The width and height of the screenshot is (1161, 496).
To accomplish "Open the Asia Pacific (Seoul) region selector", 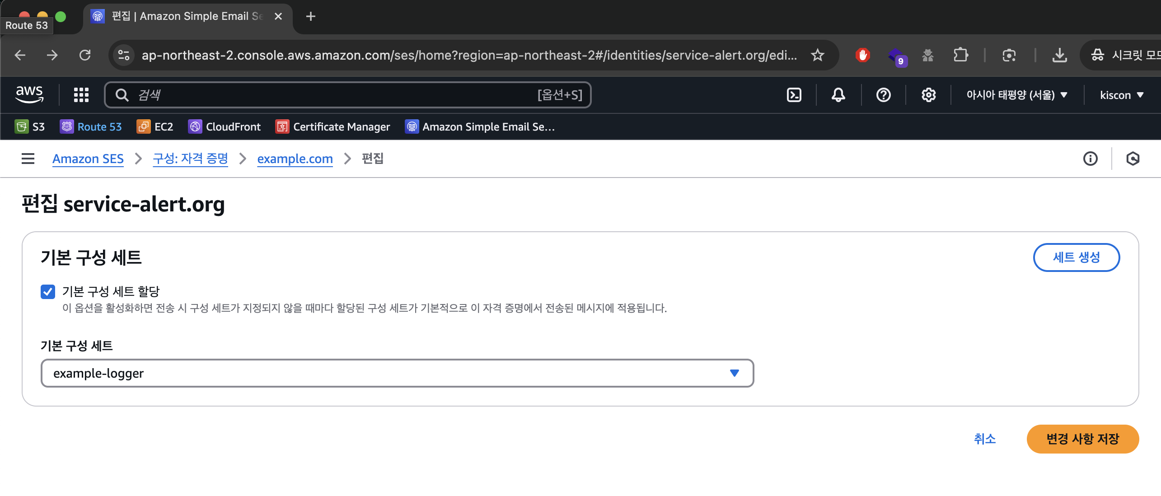I will [x=1016, y=95].
